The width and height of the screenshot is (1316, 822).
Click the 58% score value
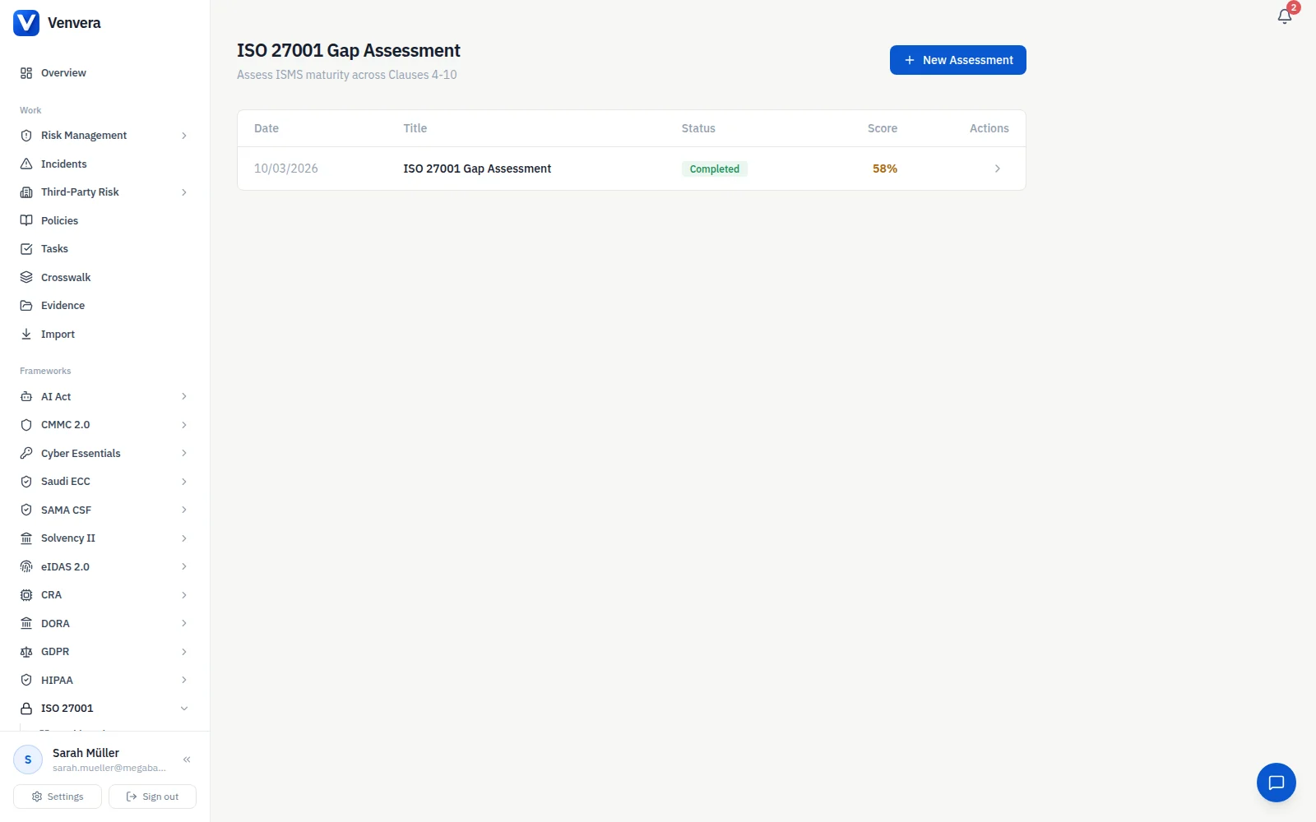(x=885, y=169)
